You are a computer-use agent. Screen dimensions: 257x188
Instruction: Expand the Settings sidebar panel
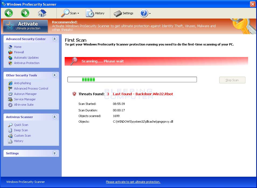[55, 153]
